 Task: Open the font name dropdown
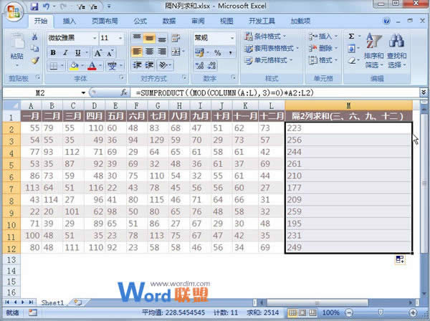point(94,38)
